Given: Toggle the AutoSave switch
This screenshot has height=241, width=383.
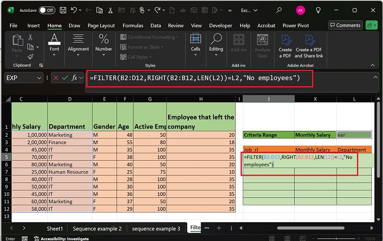Looking at the screenshot, I should (46, 10).
